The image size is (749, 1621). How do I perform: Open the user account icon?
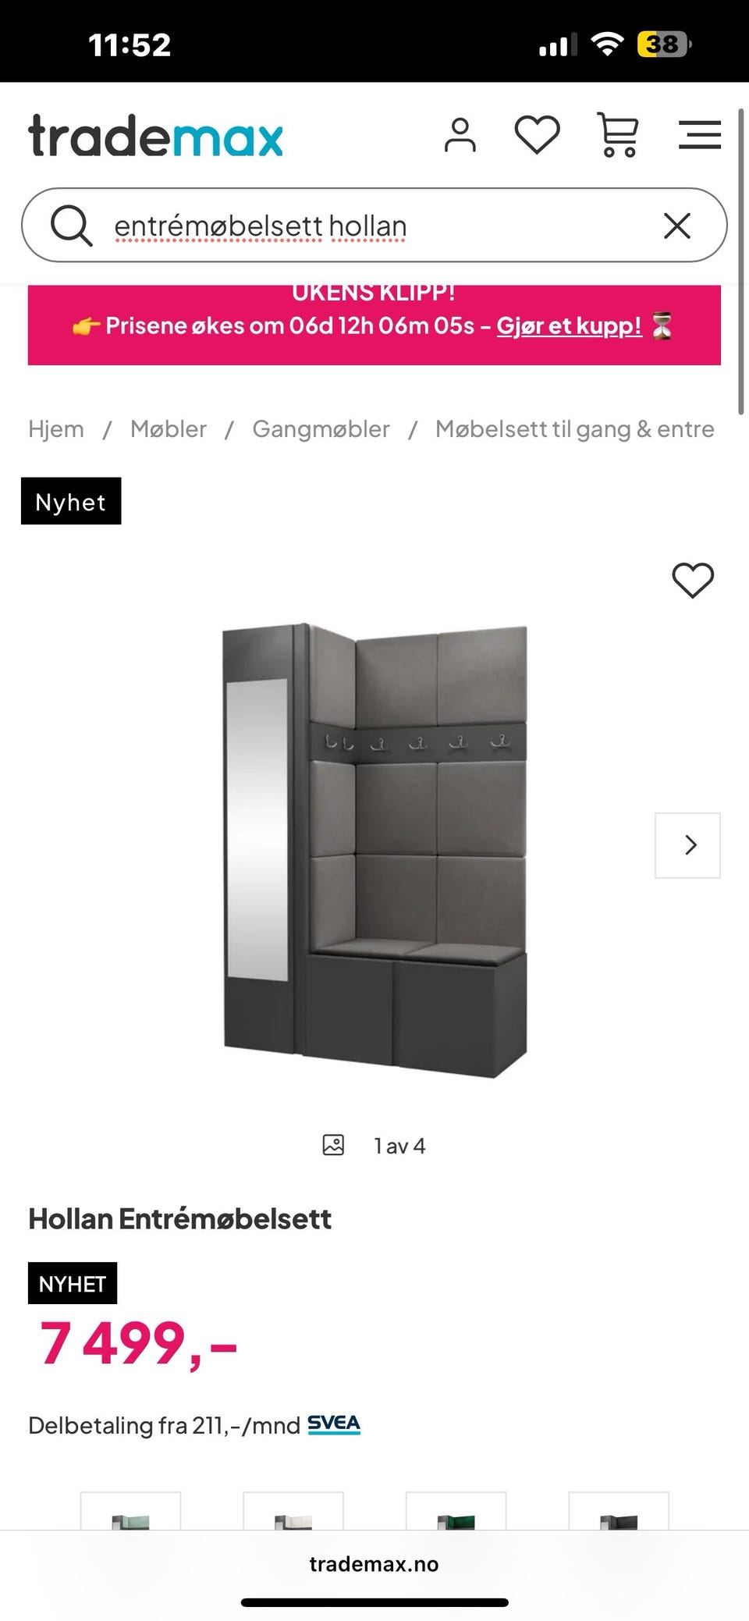(x=460, y=135)
